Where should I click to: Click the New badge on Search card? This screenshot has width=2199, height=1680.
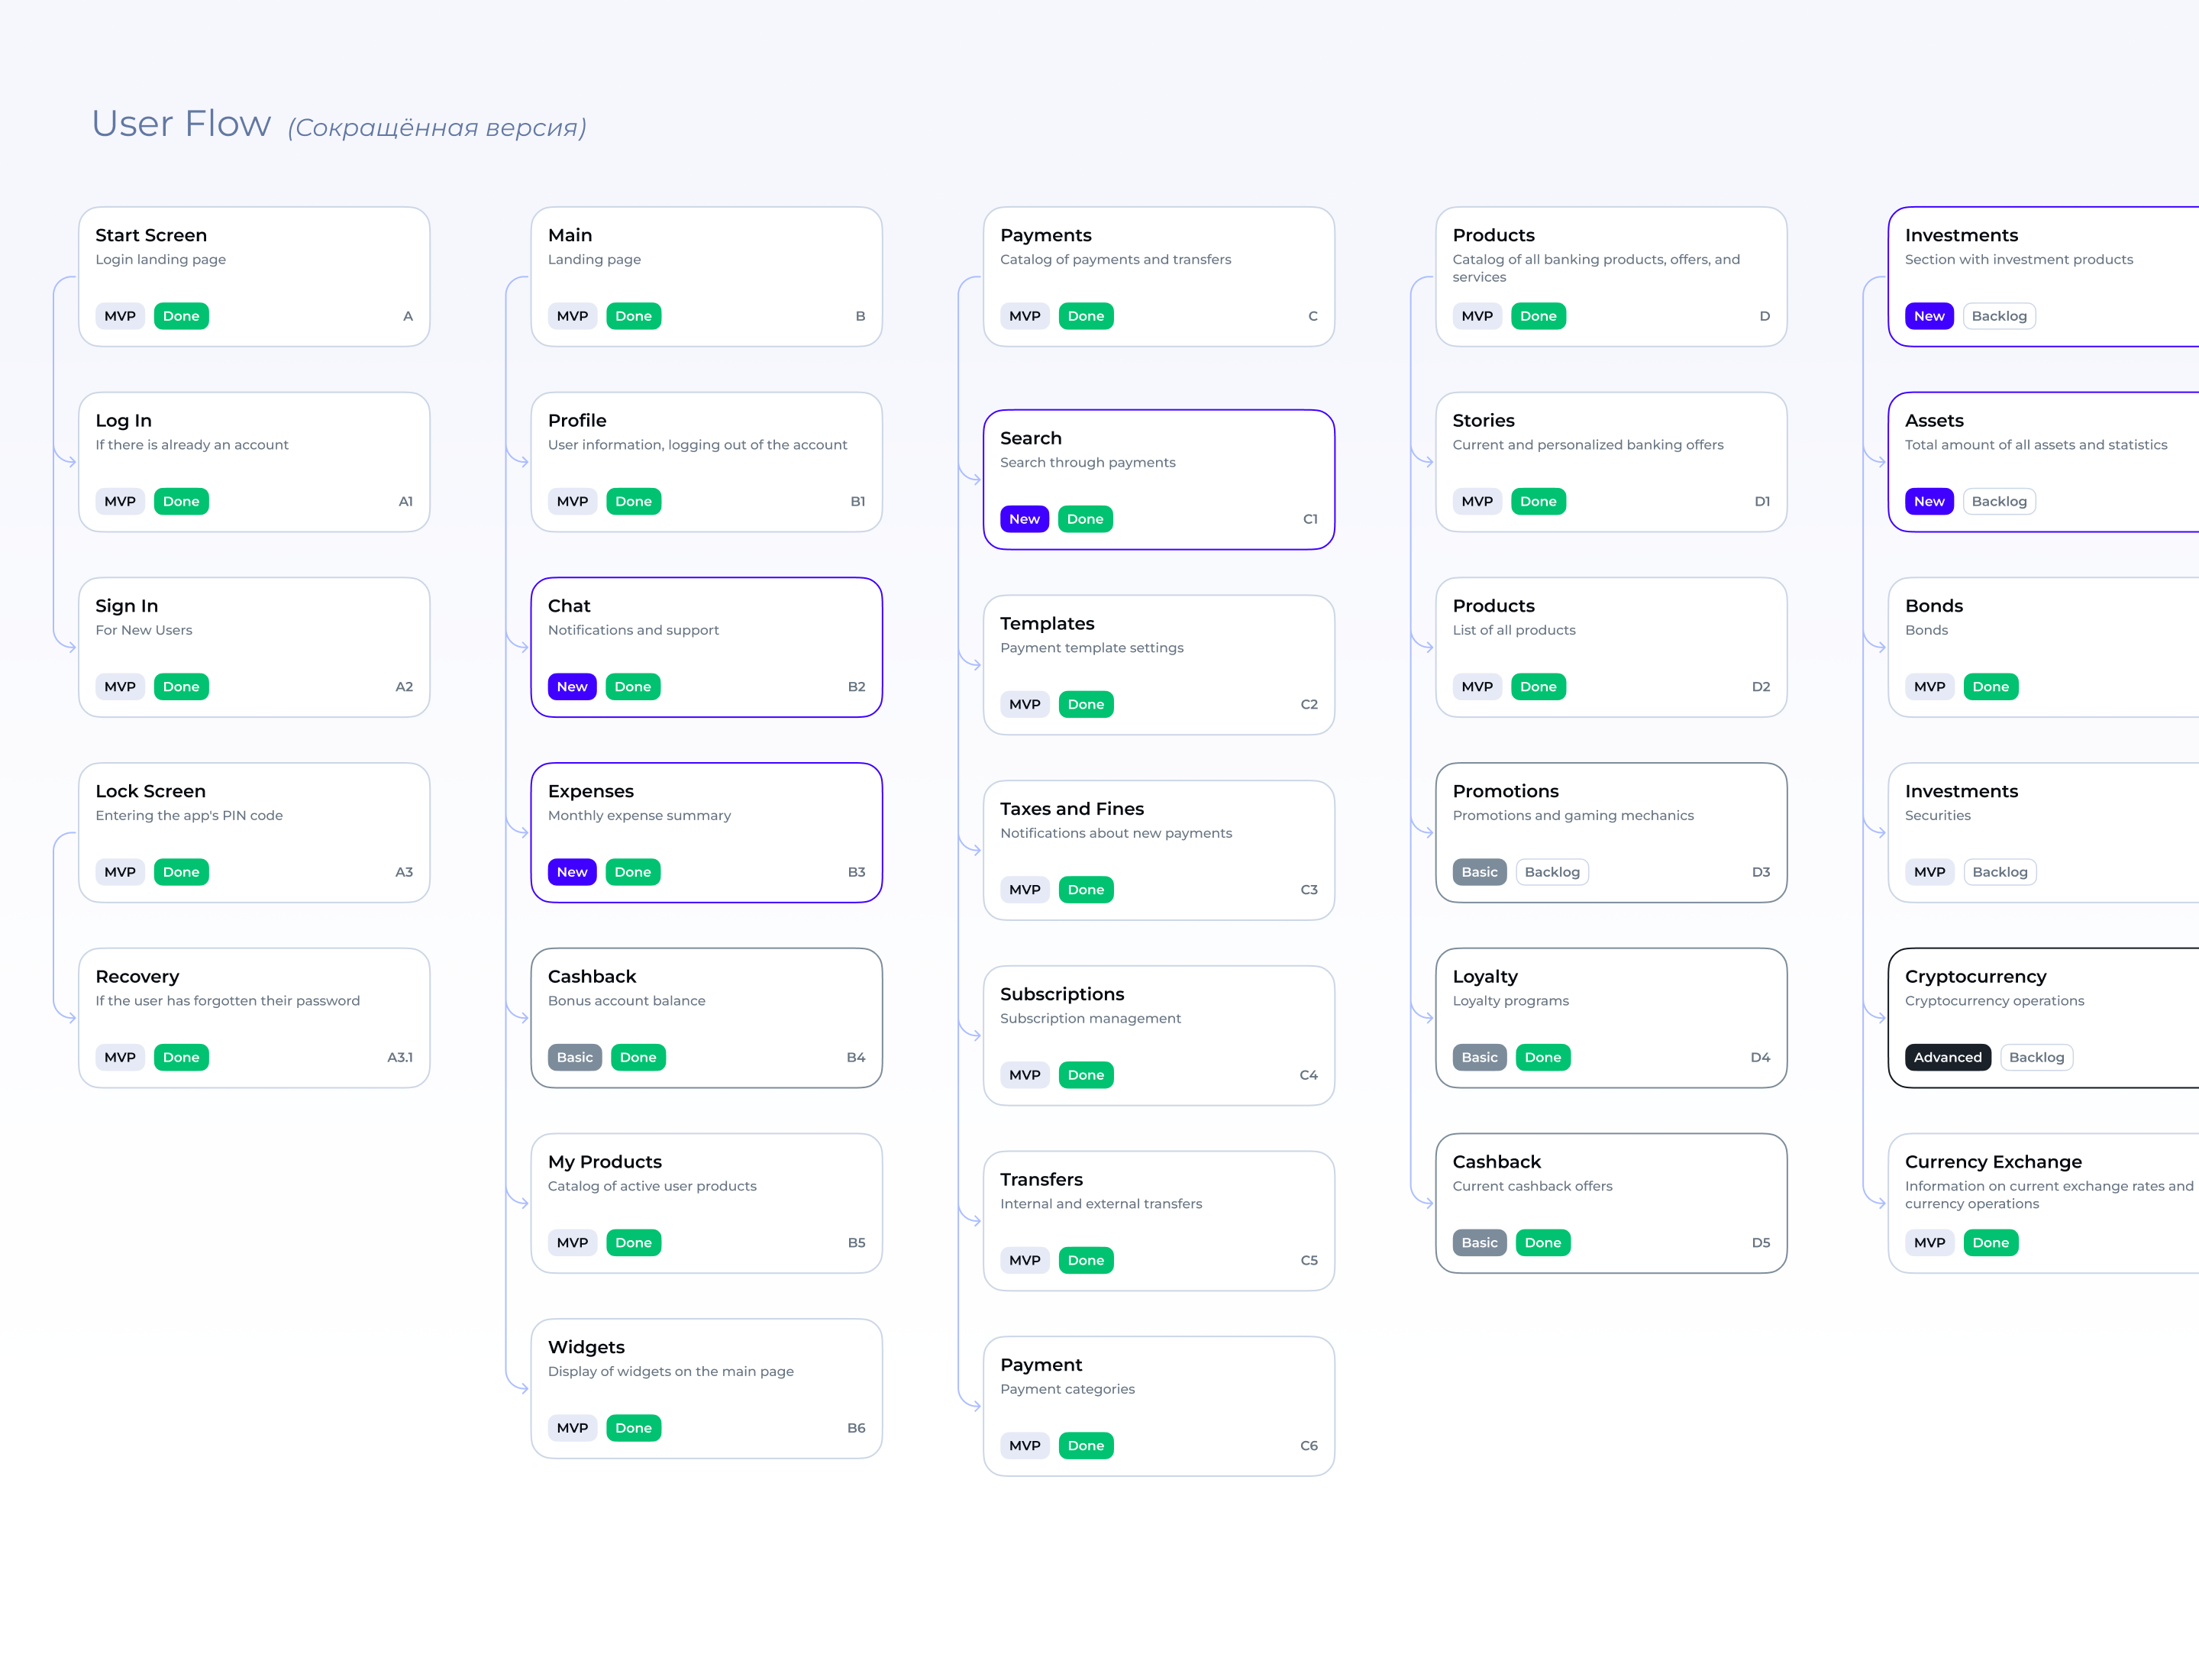pyautogui.click(x=1023, y=519)
